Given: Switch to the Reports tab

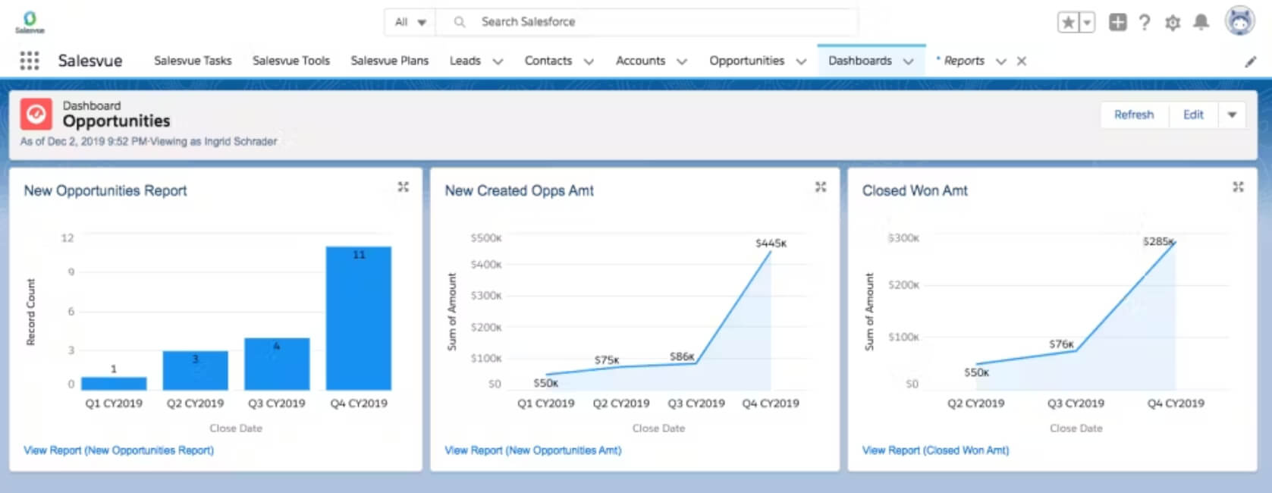Looking at the screenshot, I should 964,61.
